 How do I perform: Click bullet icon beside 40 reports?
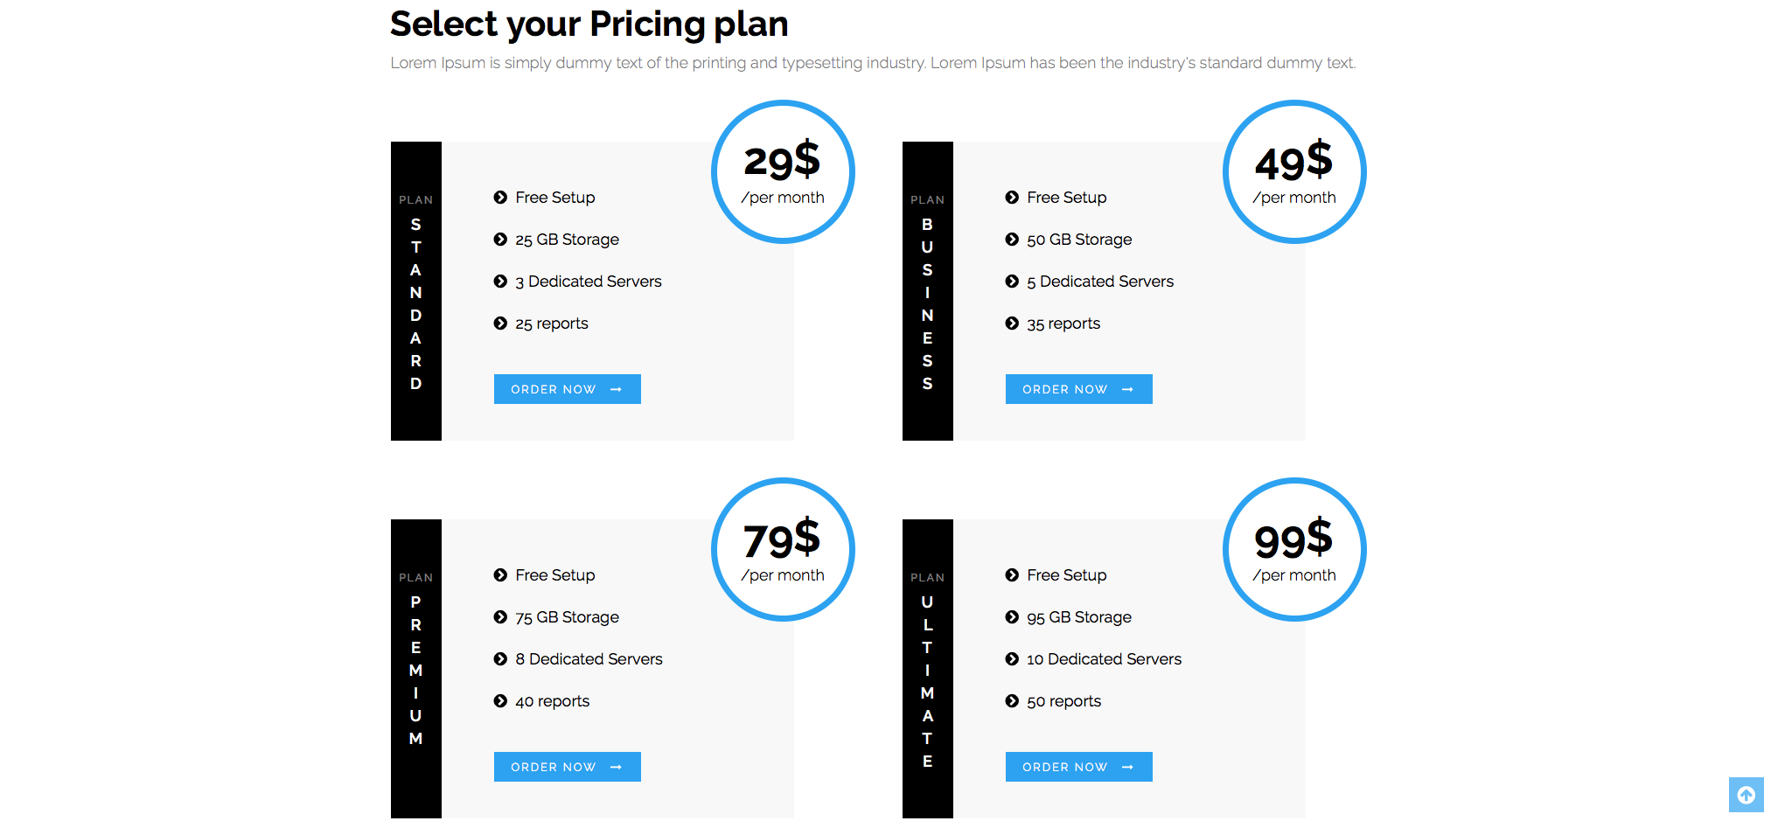pyautogui.click(x=500, y=701)
